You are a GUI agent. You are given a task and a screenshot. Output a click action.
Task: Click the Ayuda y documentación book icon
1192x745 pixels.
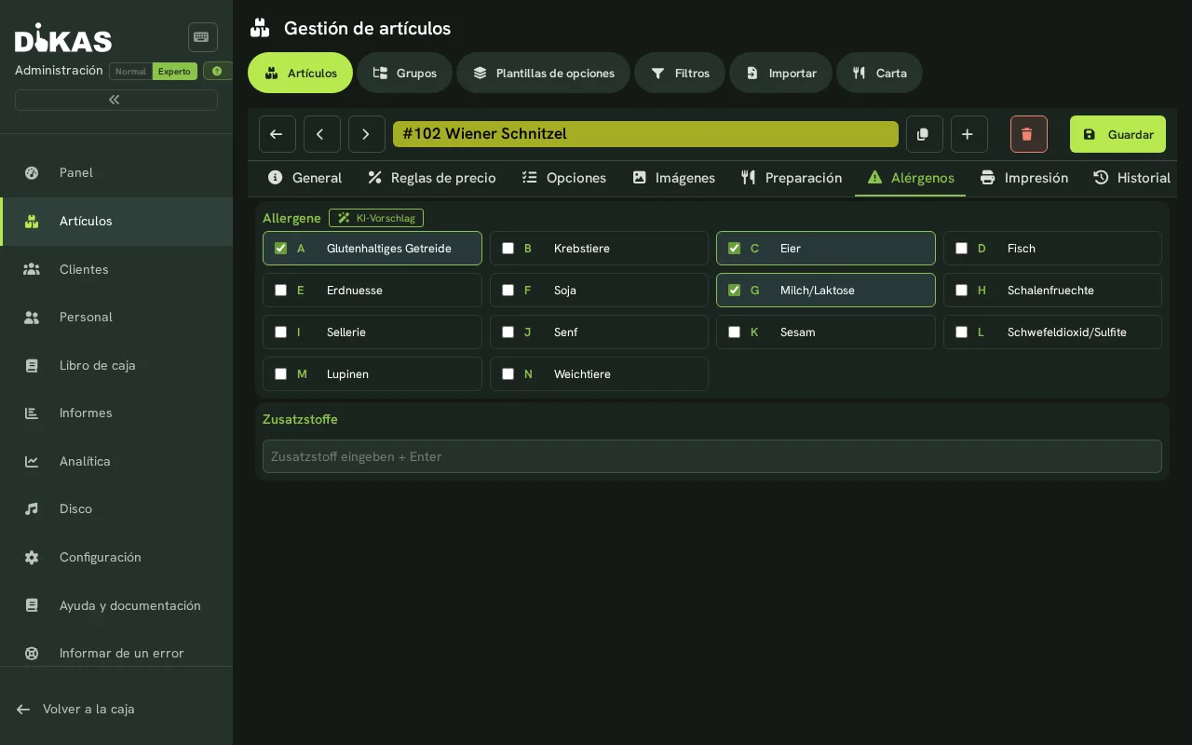[32, 605]
